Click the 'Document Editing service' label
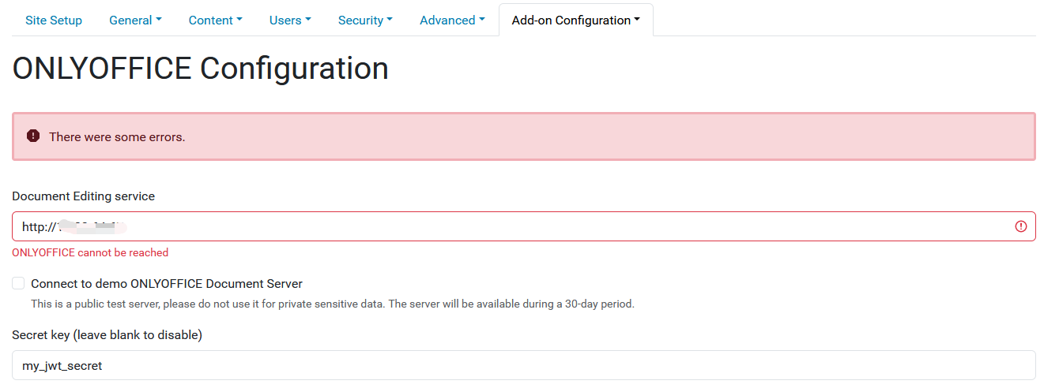The image size is (1044, 388). tap(84, 196)
